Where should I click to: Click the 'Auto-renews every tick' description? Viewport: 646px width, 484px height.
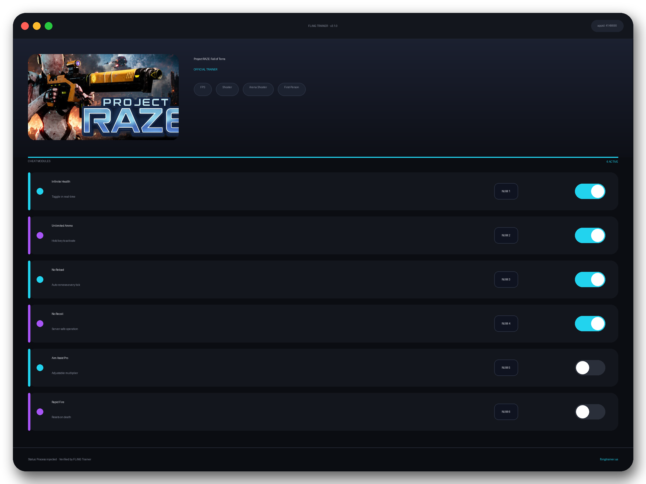pyautogui.click(x=66, y=285)
